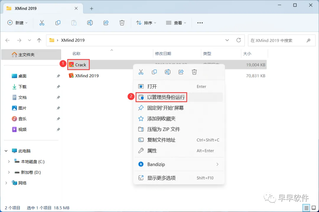The image size is (319, 212).
Task: Click the search magnifier icon
Action: 308,40
